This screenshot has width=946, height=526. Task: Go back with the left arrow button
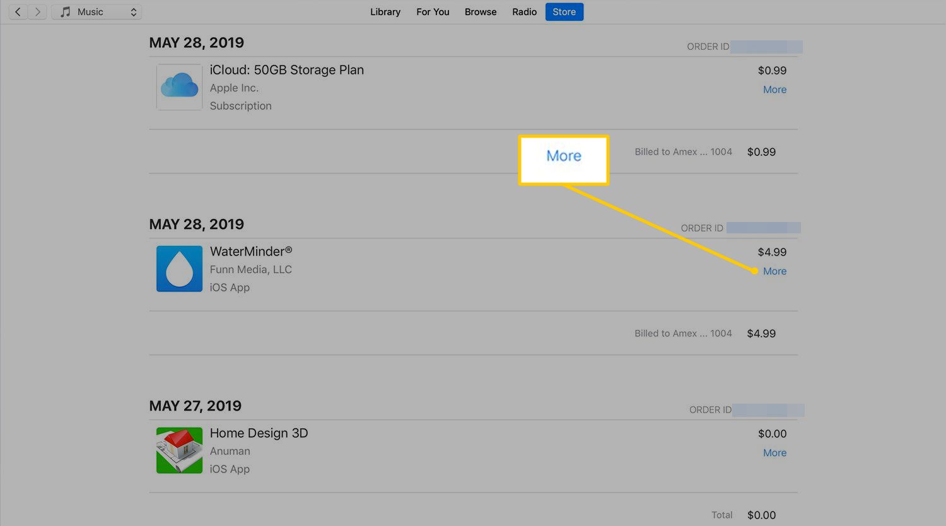[18, 11]
